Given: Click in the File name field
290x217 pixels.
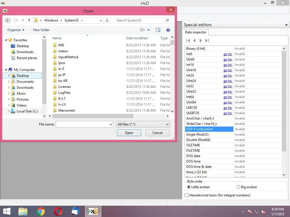Looking at the screenshot, I should tap(82, 124).
